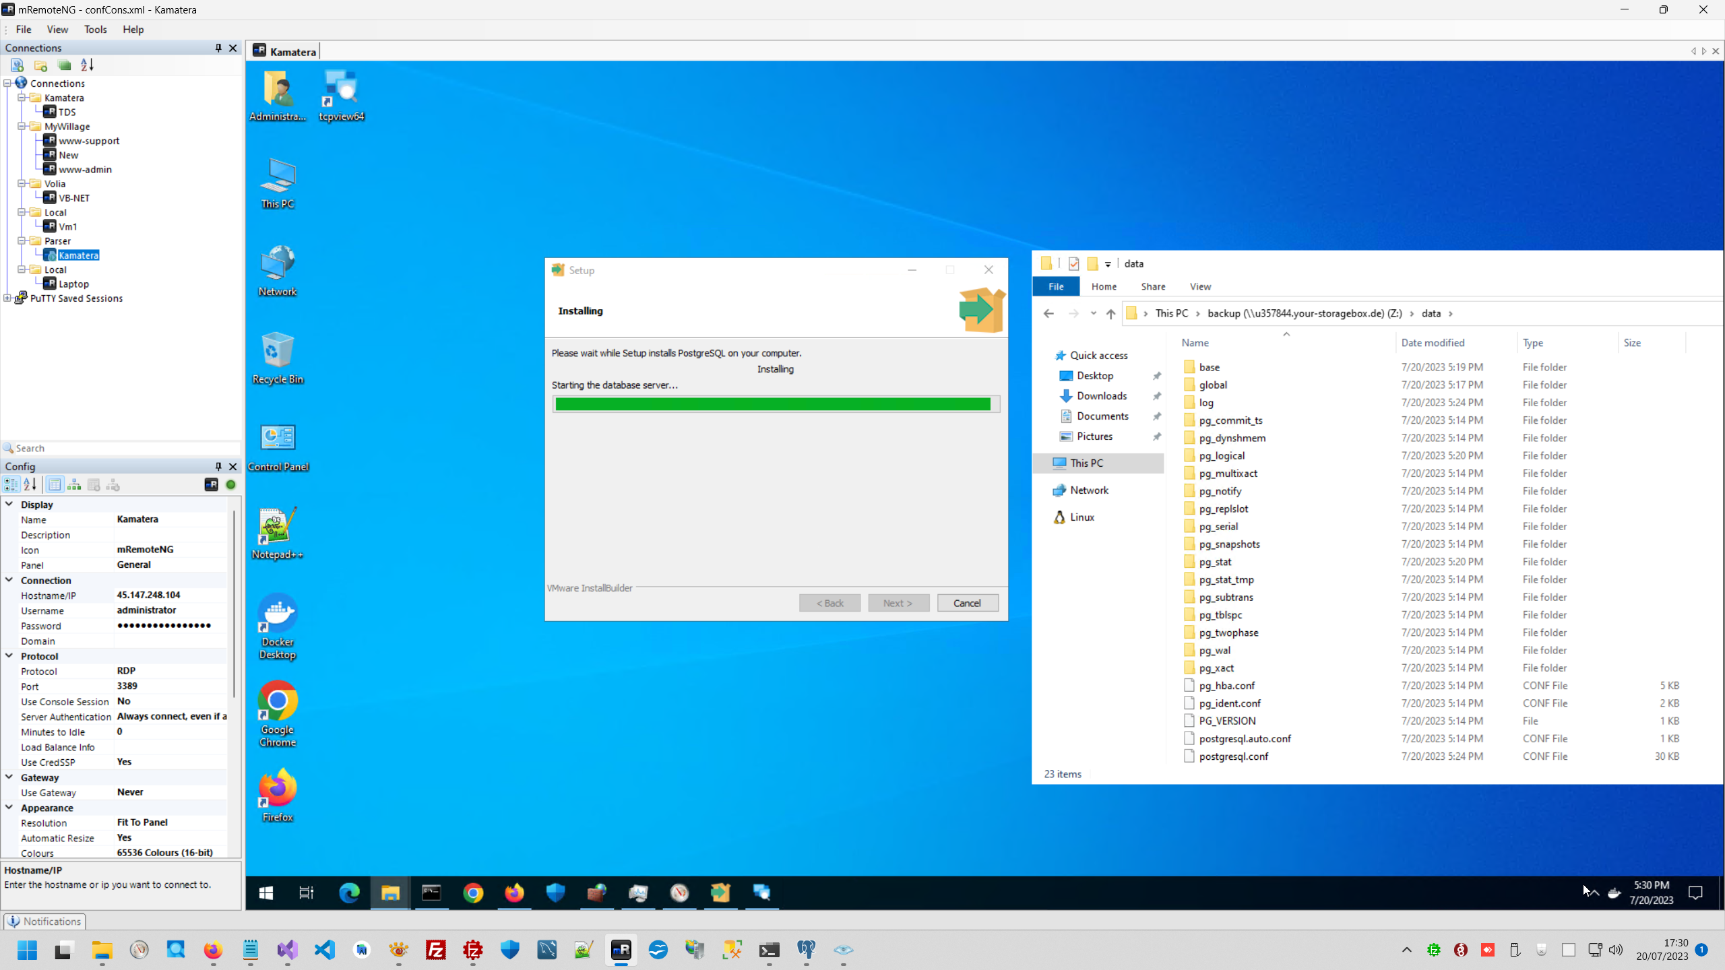Toggle Categorized view in Config panel
Screen dimensions: 1725x970
[x=11, y=485]
